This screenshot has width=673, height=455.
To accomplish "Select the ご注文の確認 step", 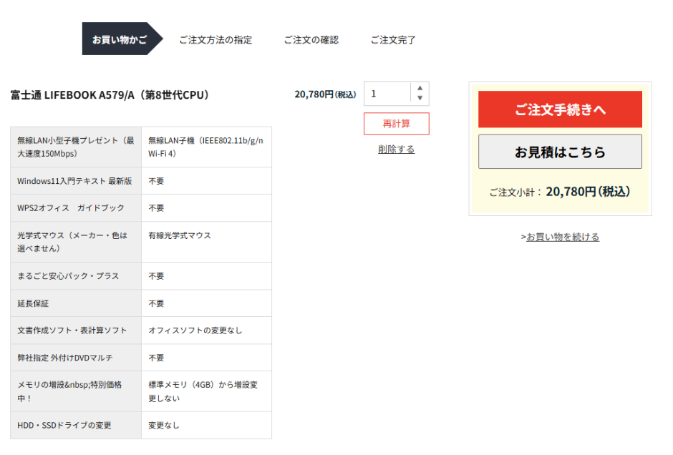I will click(311, 40).
